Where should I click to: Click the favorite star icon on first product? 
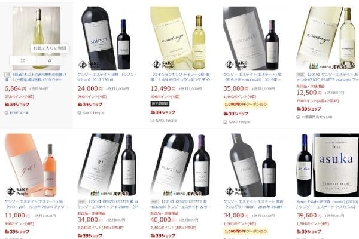pos(50,60)
